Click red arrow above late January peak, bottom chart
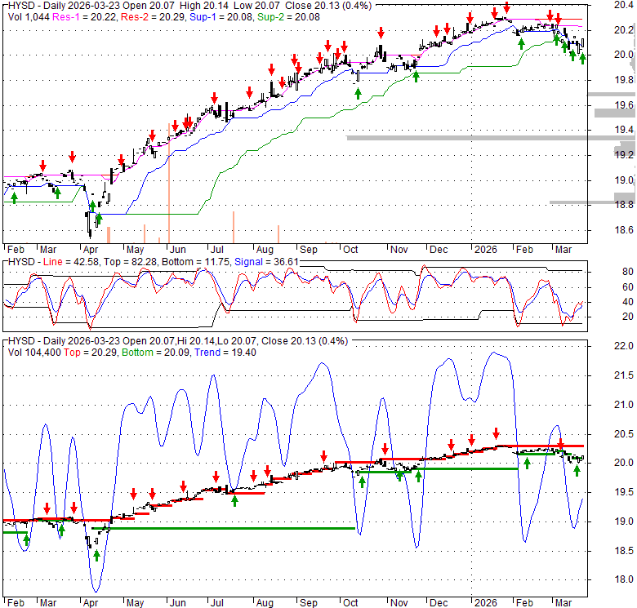Viewport: 637px width, 608px height. click(x=496, y=433)
